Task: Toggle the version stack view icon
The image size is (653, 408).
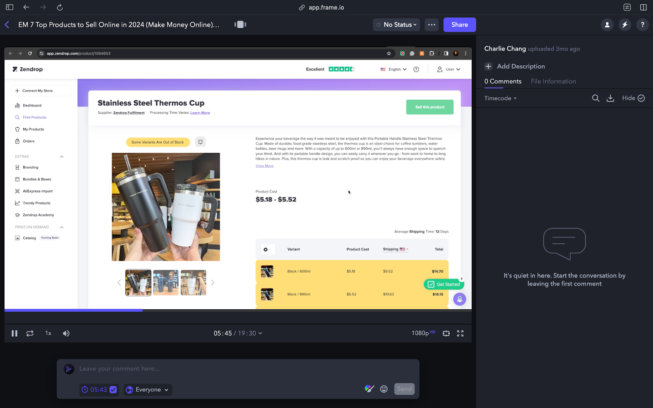Action: click(240, 24)
